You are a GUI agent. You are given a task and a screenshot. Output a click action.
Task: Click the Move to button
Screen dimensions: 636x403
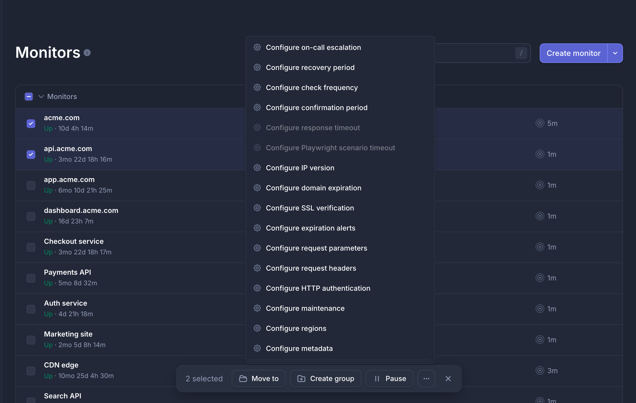tap(259, 379)
